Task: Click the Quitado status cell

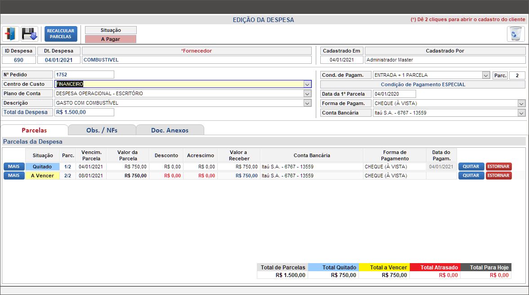Action: tap(42, 167)
